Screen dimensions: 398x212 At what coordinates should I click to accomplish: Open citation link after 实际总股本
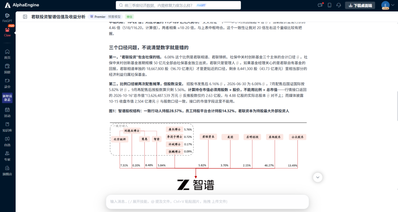[x=268, y=96]
